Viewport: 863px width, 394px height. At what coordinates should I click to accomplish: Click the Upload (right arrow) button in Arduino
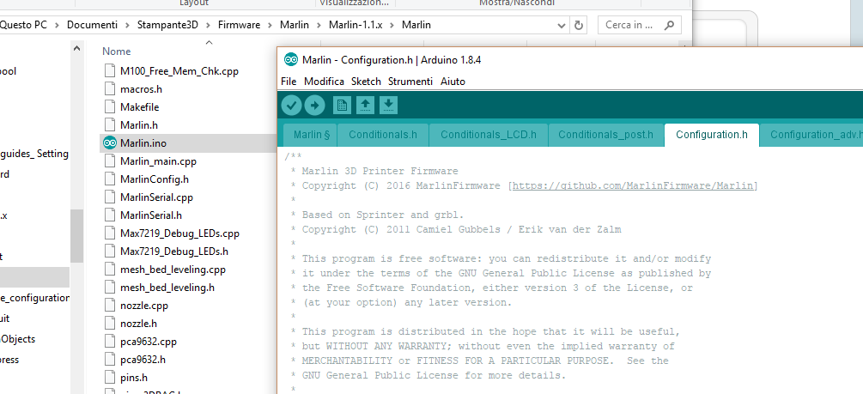[315, 105]
